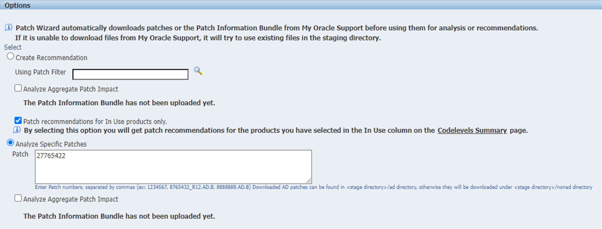Click inside the Patch text area containing 27765422
The width and height of the screenshot is (602, 229).
click(173, 167)
